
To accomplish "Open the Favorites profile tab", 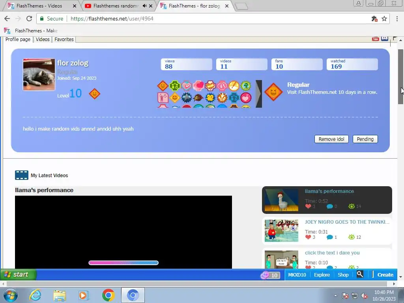I will coord(64,39).
